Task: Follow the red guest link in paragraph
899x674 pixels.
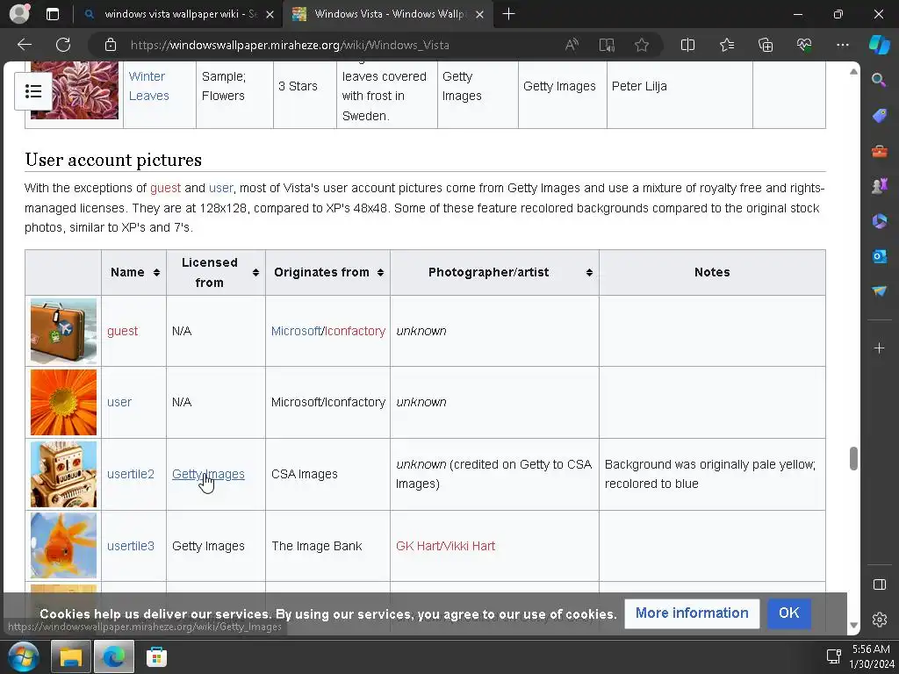Action: [165, 188]
